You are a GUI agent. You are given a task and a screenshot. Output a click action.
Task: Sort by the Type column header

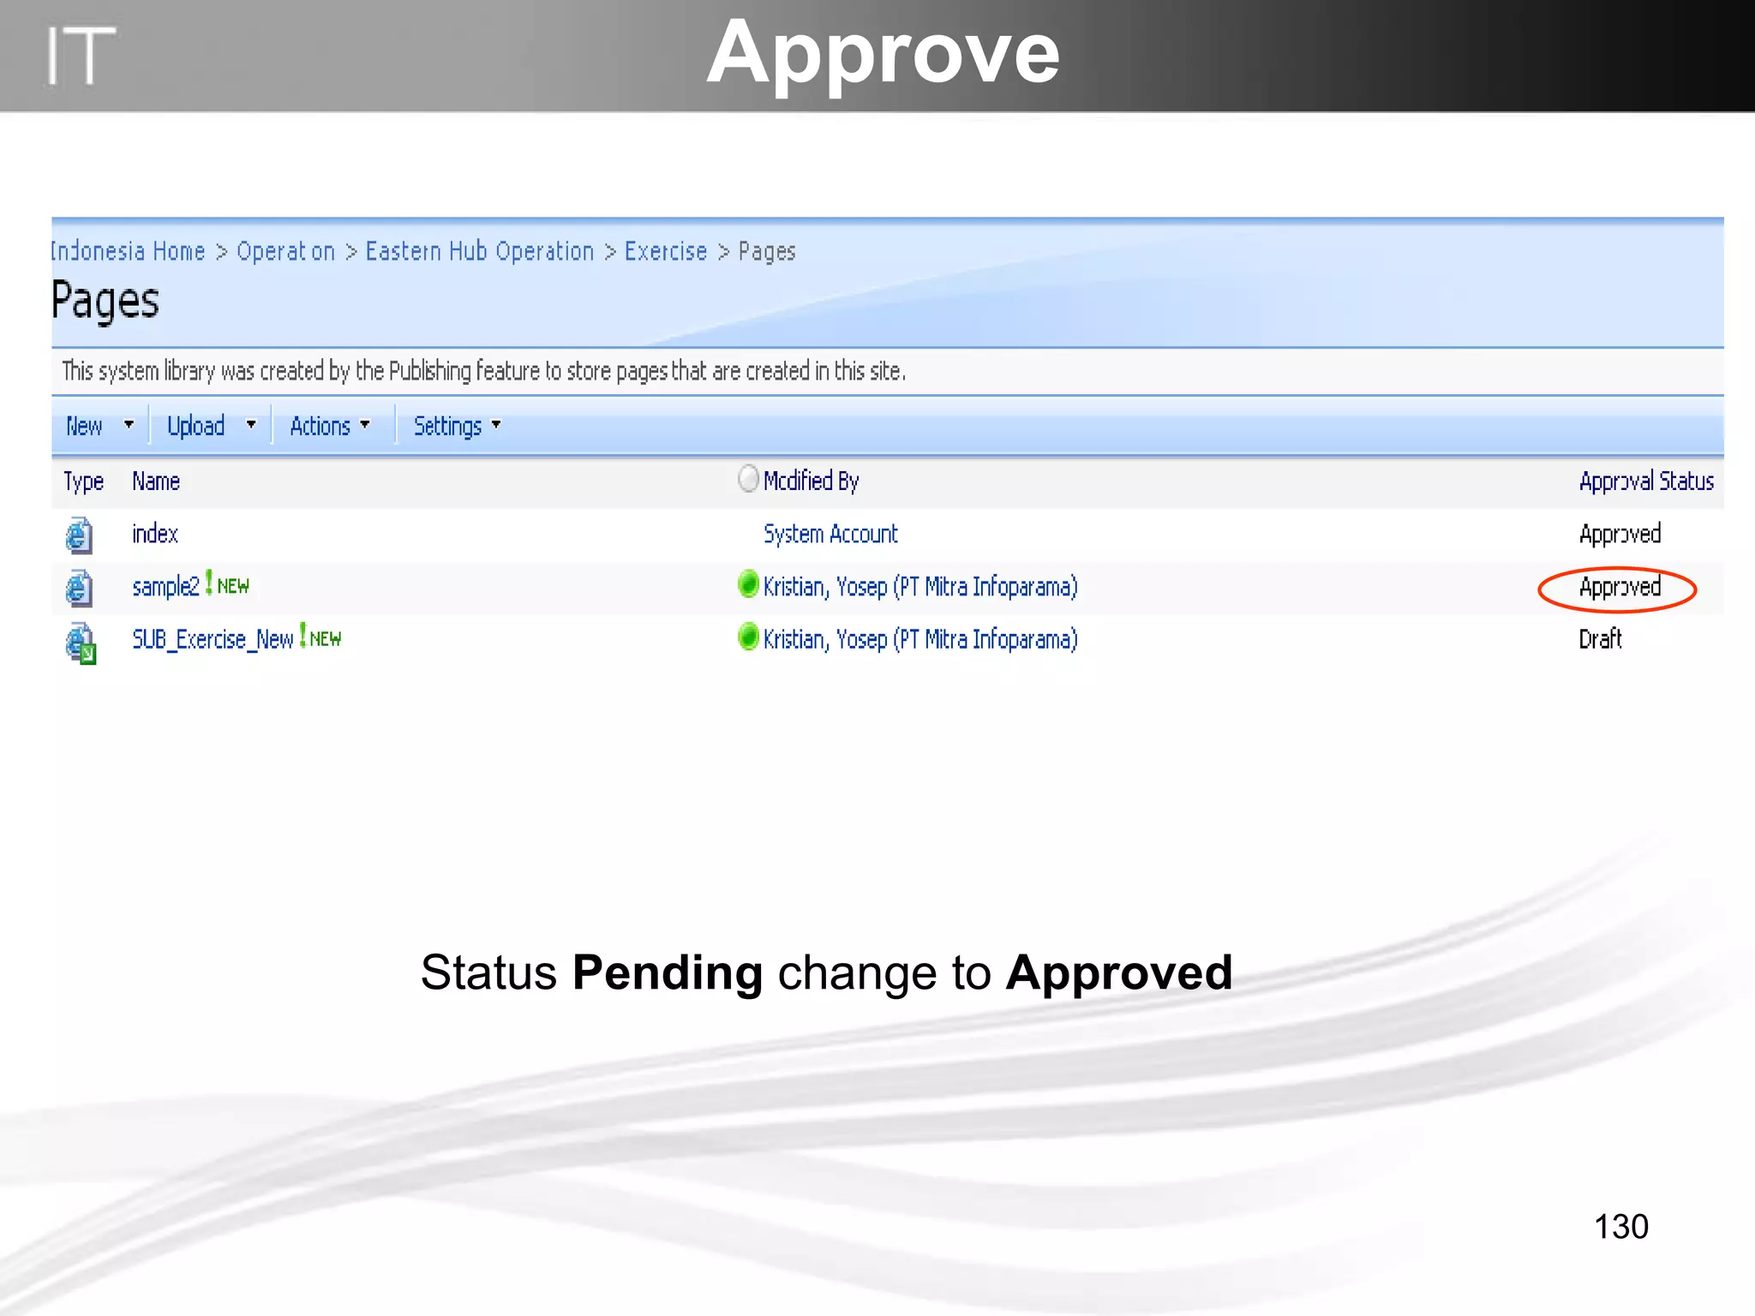click(x=84, y=482)
